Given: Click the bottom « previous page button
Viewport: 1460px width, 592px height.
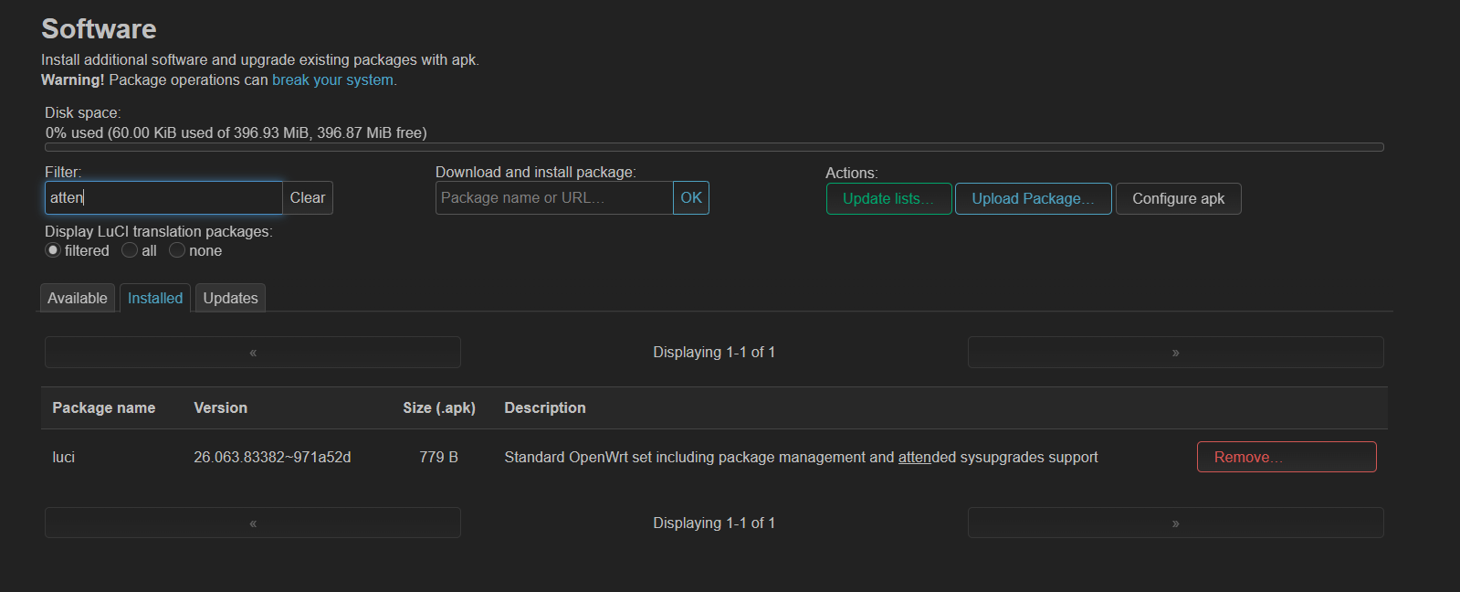Looking at the screenshot, I should point(253,523).
